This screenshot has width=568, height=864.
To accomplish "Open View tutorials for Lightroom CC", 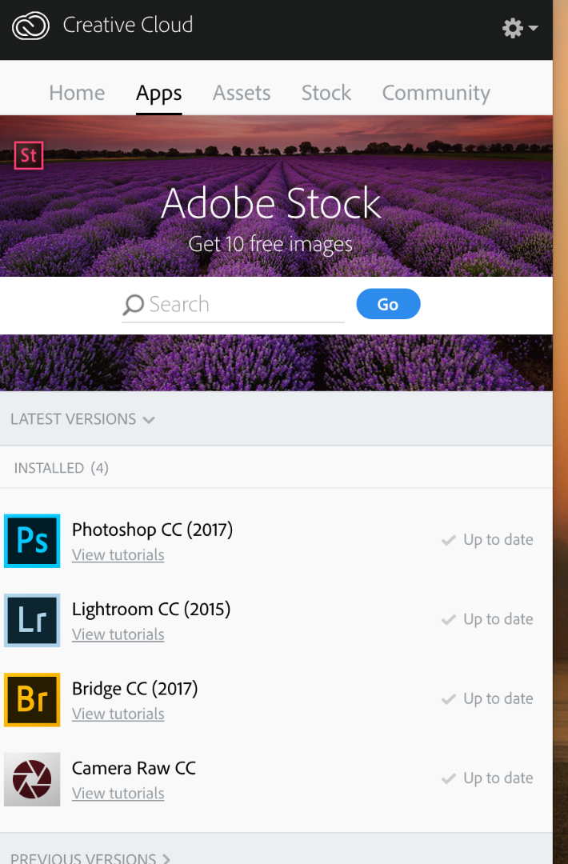I will (x=118, y=634).
